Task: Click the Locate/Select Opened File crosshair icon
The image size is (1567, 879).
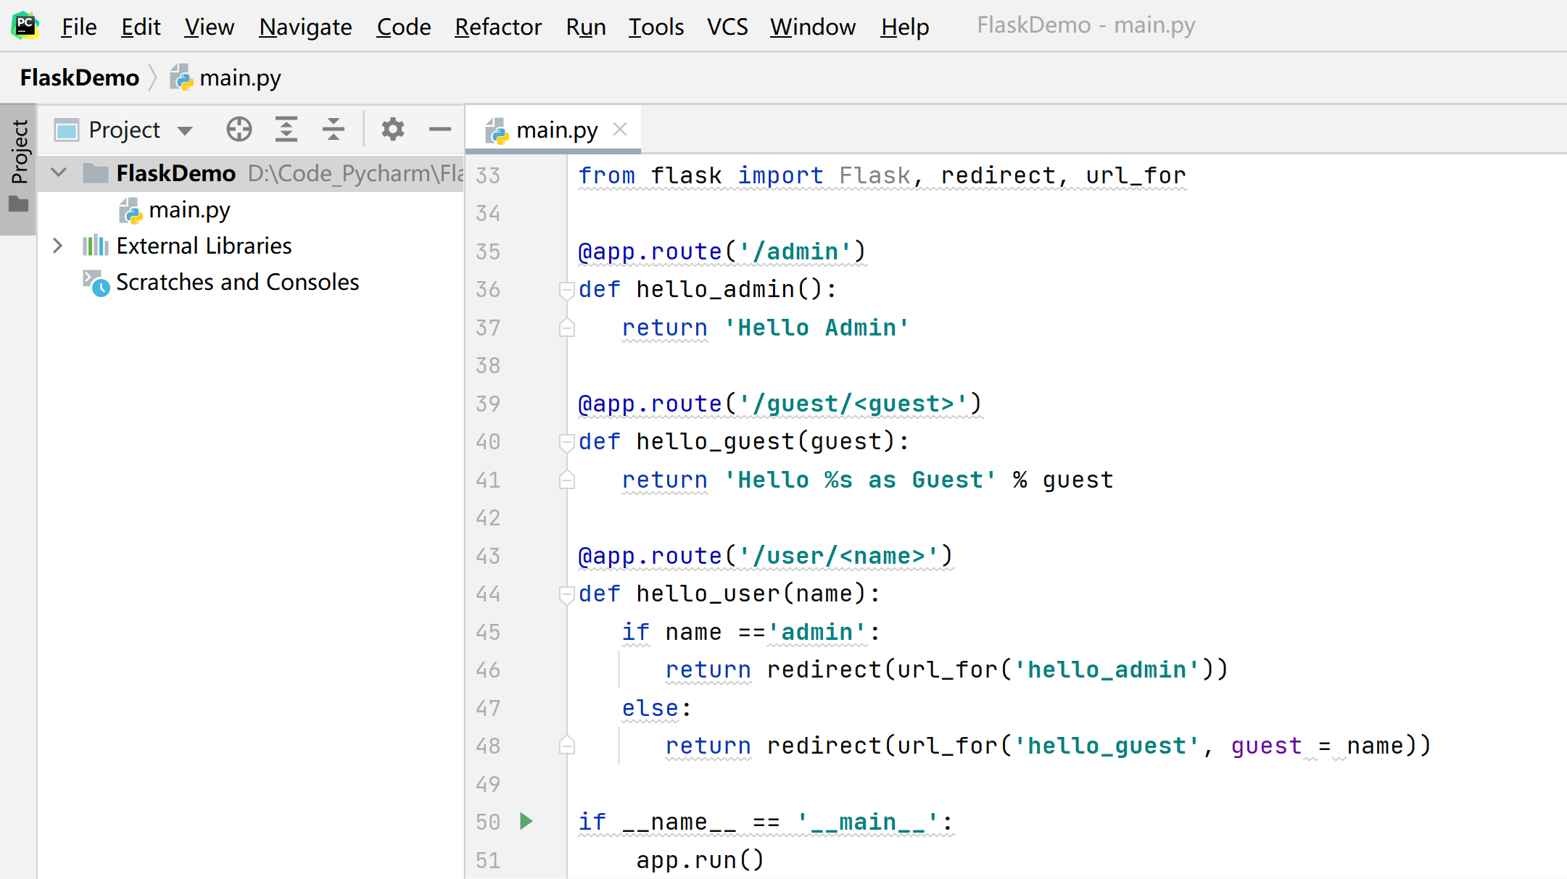Action: point(239,130)
